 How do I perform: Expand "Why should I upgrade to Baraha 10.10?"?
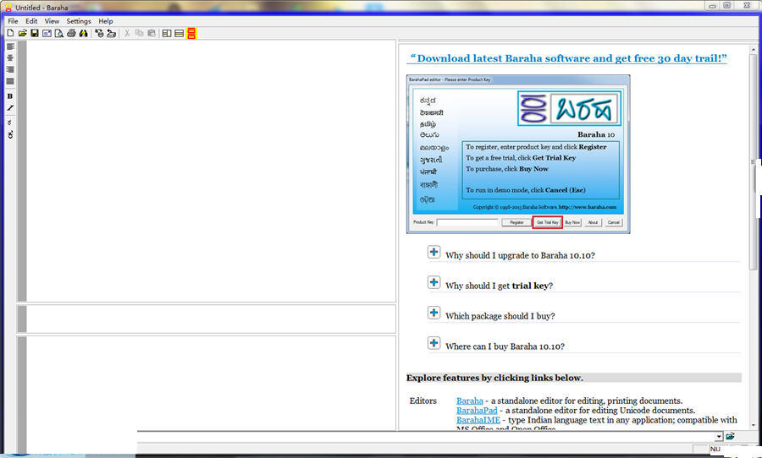(433, 252)
